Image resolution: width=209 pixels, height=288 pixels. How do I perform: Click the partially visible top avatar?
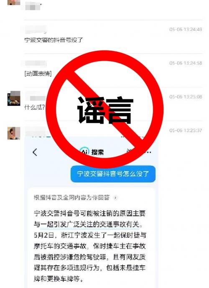point(14,3)
